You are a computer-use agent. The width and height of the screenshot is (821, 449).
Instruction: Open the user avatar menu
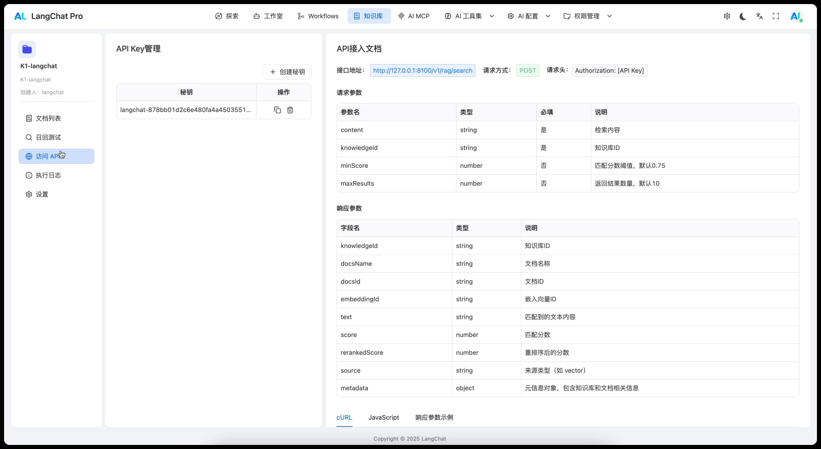coord(795,16)
